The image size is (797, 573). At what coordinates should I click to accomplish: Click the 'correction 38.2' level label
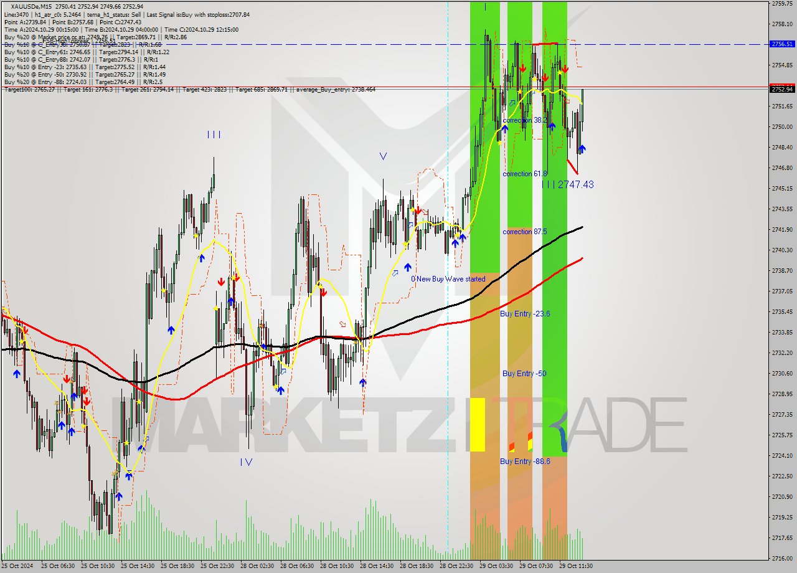point(525,120)
